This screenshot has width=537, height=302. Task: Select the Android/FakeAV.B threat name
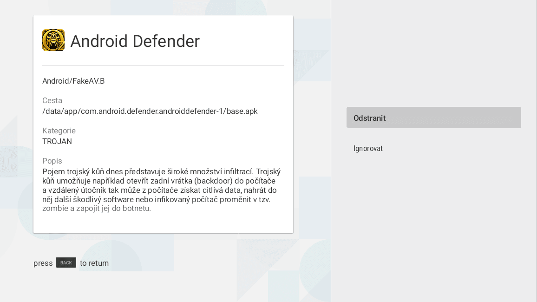pyautogui.click(x=73, y=81)
